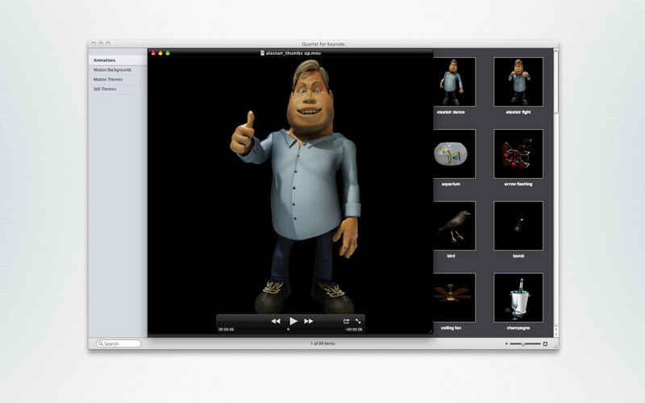Zoom the movie preview window
This screenshot has height=403, width=645.
coord(168,53)
